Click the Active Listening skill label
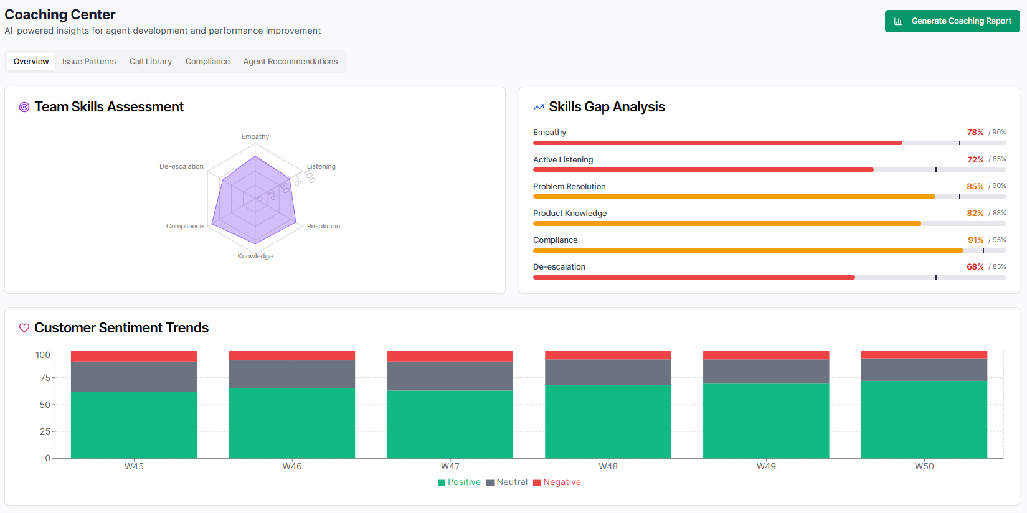This screenshot has height=513, width=1027. tap(563, 160)
